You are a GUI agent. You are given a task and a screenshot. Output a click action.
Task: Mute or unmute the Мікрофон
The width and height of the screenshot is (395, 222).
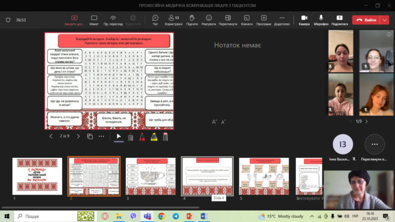click(321, 20)
